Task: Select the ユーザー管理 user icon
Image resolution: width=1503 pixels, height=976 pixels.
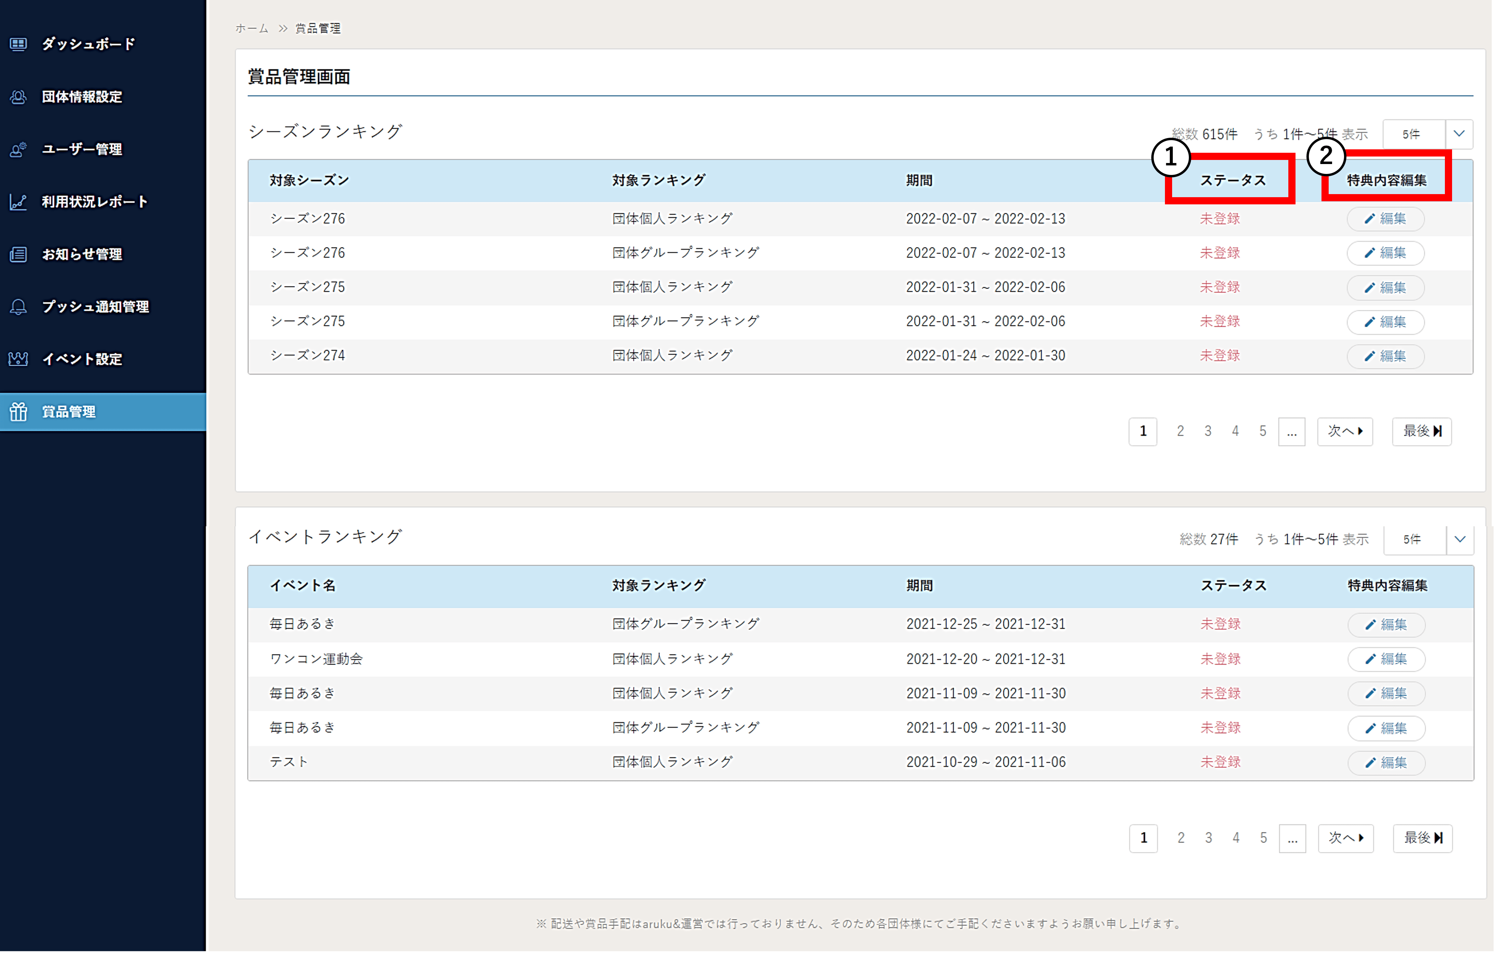Action: coord(18,149)
